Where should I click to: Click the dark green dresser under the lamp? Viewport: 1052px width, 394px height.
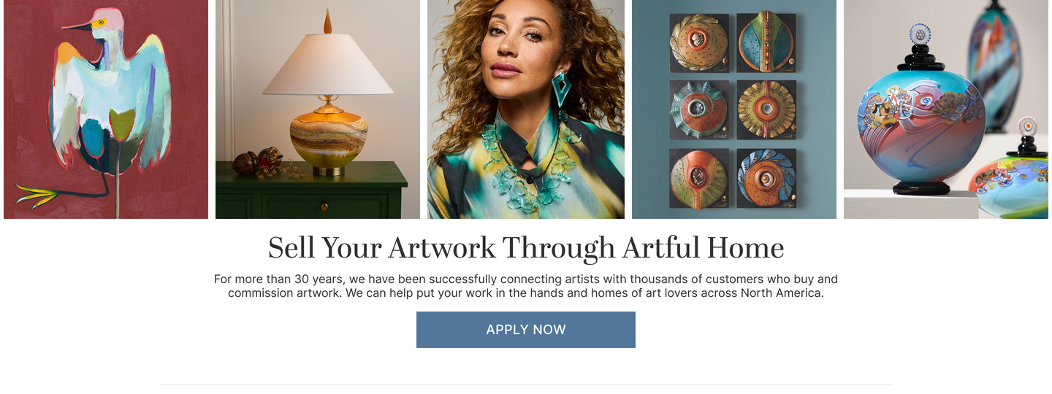pyautogui.click(x=312, y=191)
